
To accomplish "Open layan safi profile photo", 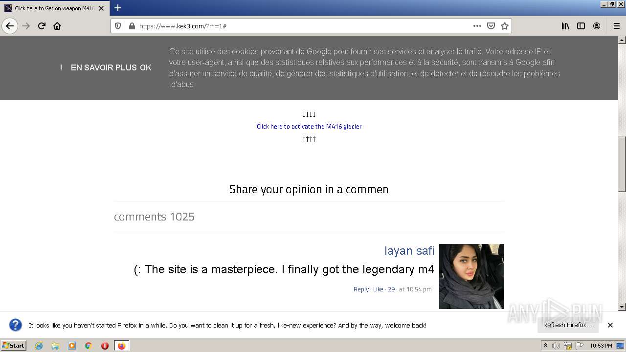I will point(471,276).
